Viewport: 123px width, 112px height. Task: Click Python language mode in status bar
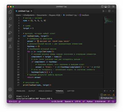(90, 101)
